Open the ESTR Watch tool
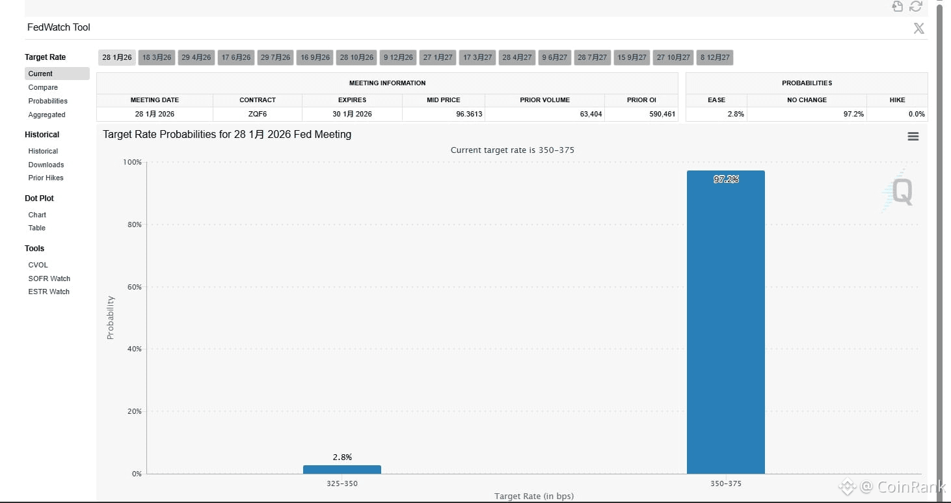 click(49, 292)
